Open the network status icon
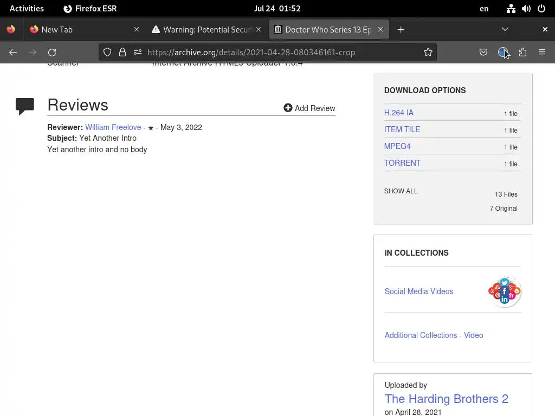This screenshot has width=555, height=416. point(511,9)
